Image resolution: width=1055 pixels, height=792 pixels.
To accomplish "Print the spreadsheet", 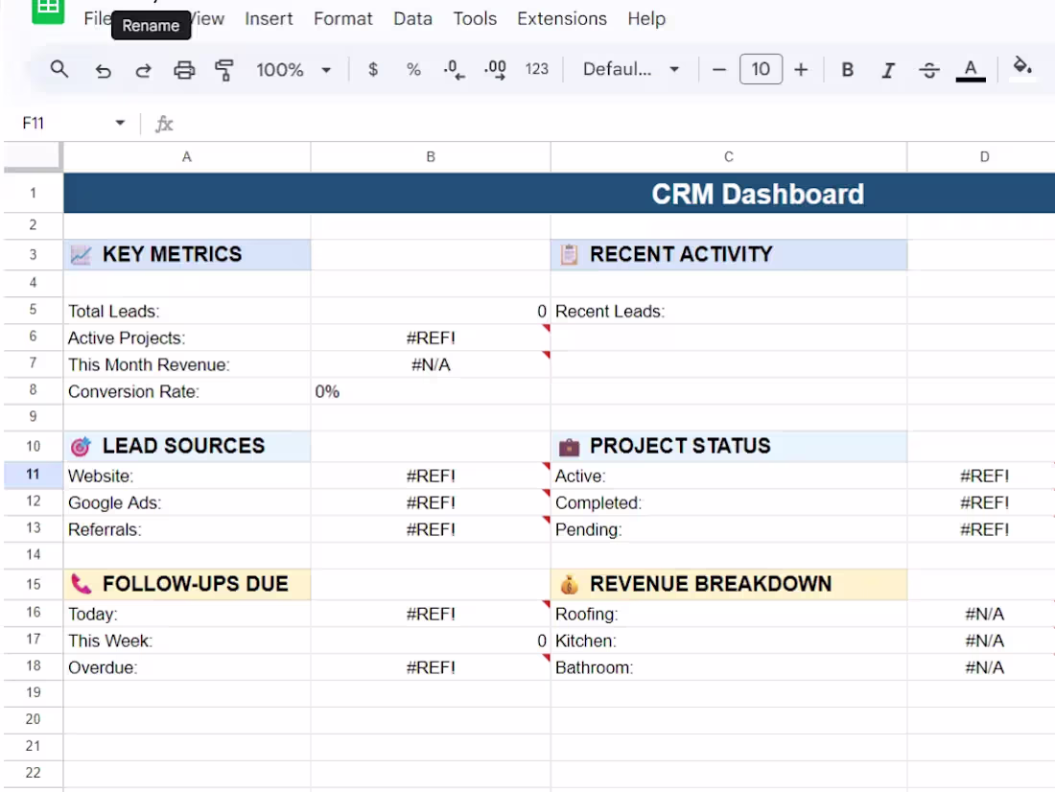I will click(184, 70).
